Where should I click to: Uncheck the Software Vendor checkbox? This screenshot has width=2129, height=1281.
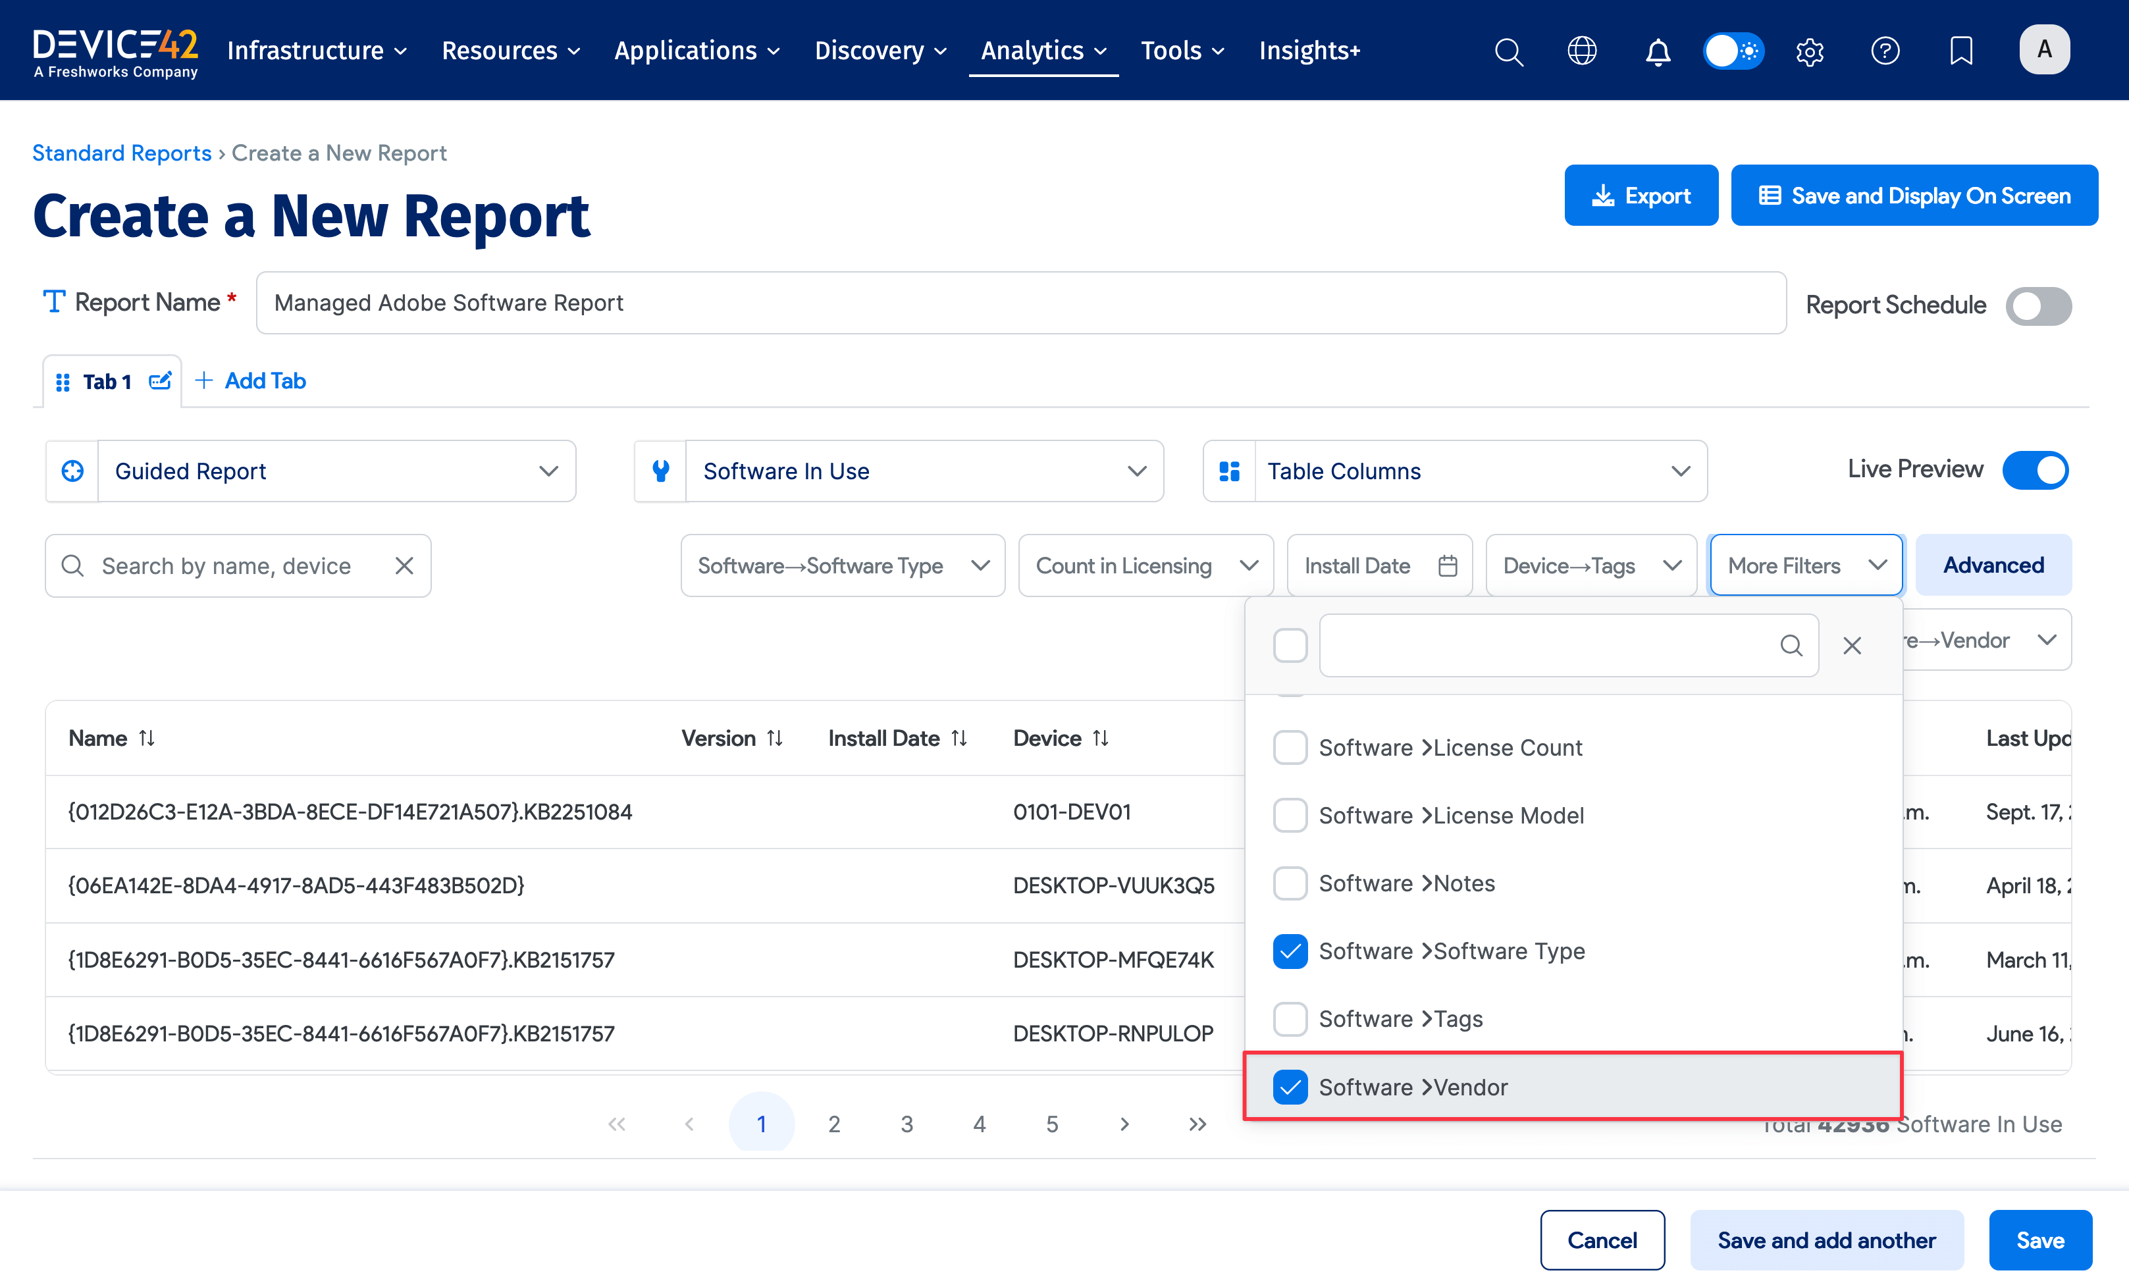[x=1290, y=1087]
